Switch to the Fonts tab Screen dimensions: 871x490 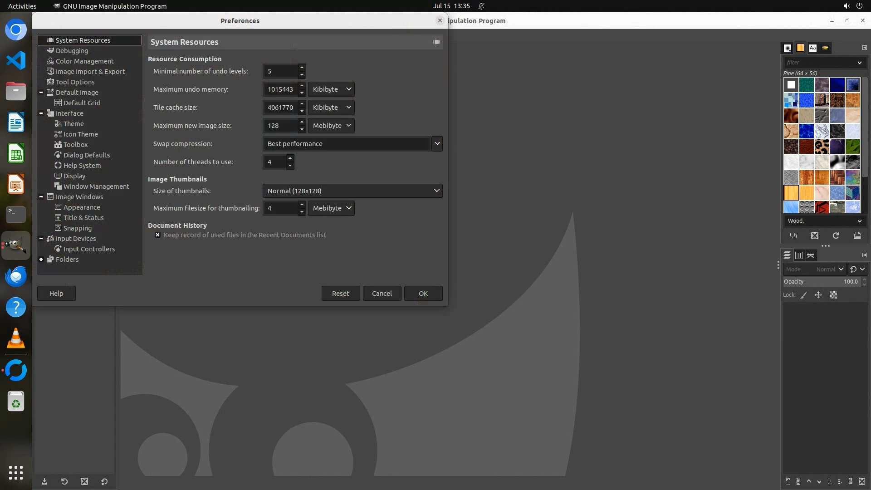[813, 48]
